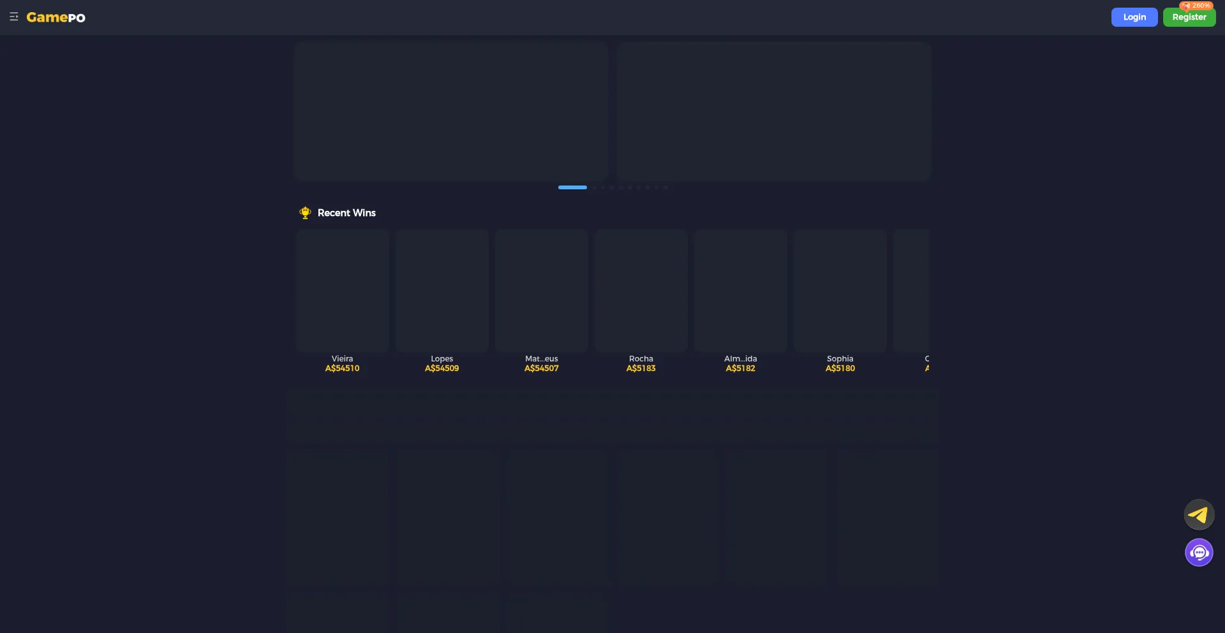Open the hamburger side menu
Viewport: 1225px width, 633px height.
pos(13,17)
